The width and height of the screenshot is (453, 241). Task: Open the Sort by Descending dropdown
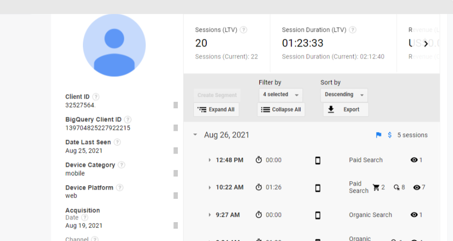click(x=344, y=95)
